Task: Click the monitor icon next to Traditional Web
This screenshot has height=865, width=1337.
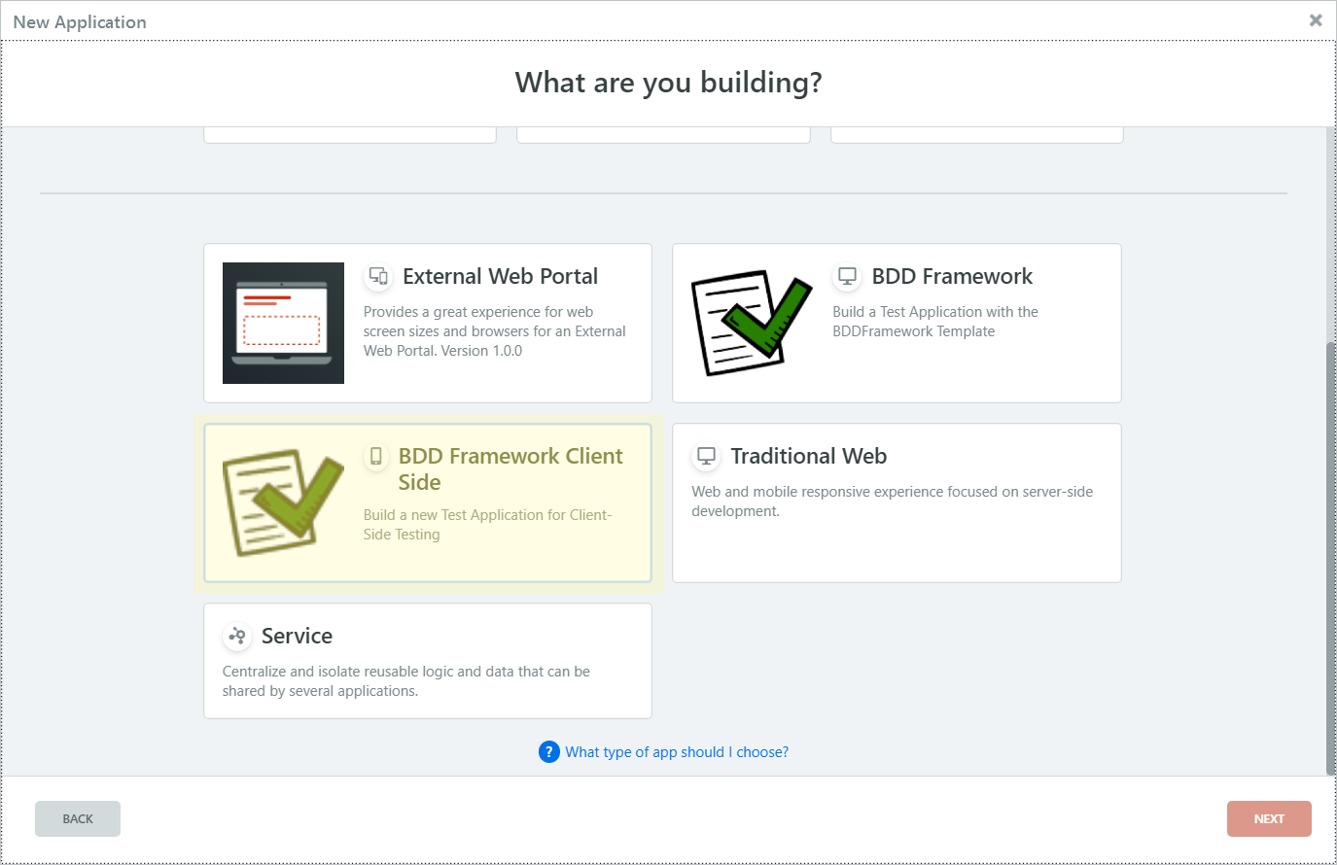Action: click(707, 456)
